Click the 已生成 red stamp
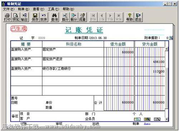Viewport: 179px width, 131px height. (x=19, y=29)
